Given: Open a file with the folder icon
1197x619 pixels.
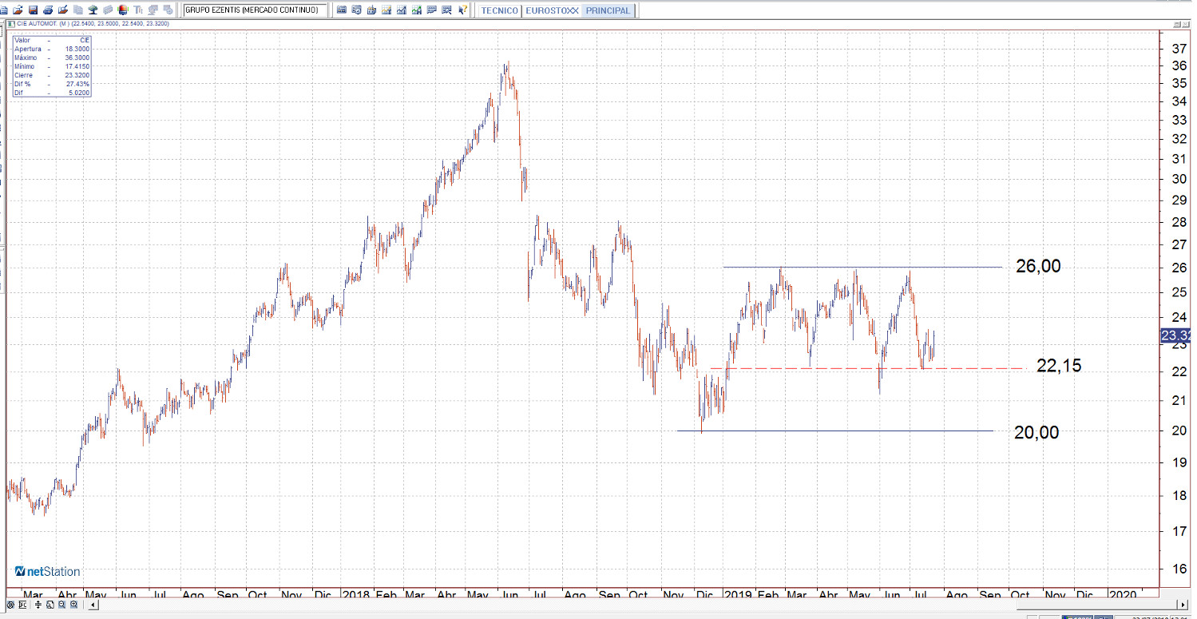Looking at the screenshot, I should pyautogui.click(x=18, y=10).
